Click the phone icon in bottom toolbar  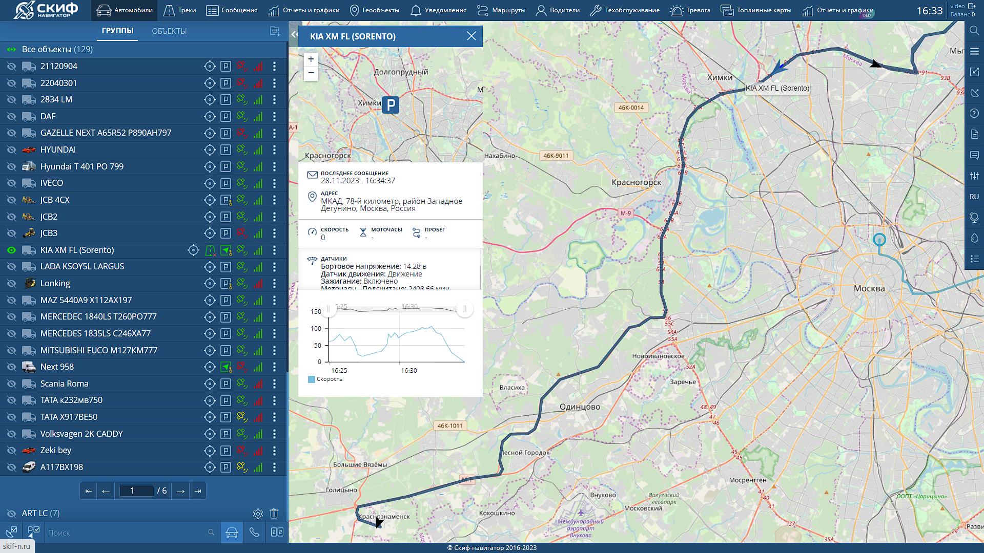tap(254, 533)
